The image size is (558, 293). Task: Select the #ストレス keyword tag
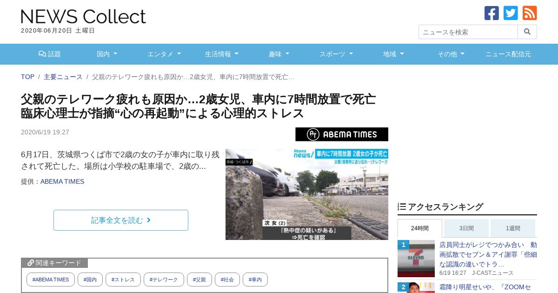[x=123, y=280]
